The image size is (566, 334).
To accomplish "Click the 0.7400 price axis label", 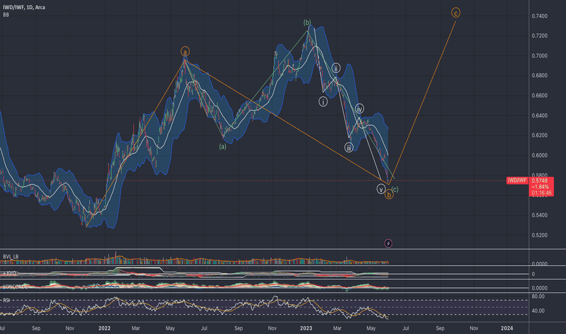I will point(539,16).
